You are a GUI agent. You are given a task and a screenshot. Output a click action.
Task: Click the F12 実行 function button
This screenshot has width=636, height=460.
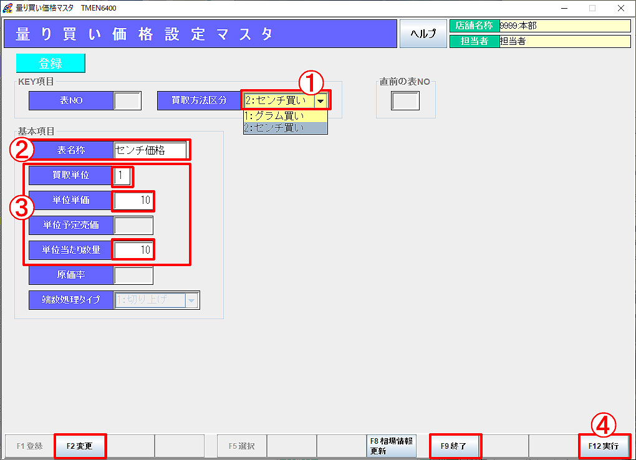pyautogui.click(x=604, y=446)
